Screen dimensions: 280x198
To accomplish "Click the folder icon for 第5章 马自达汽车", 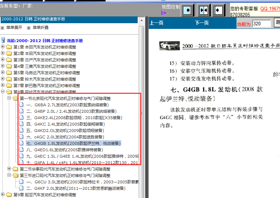I will click(9, 73).
